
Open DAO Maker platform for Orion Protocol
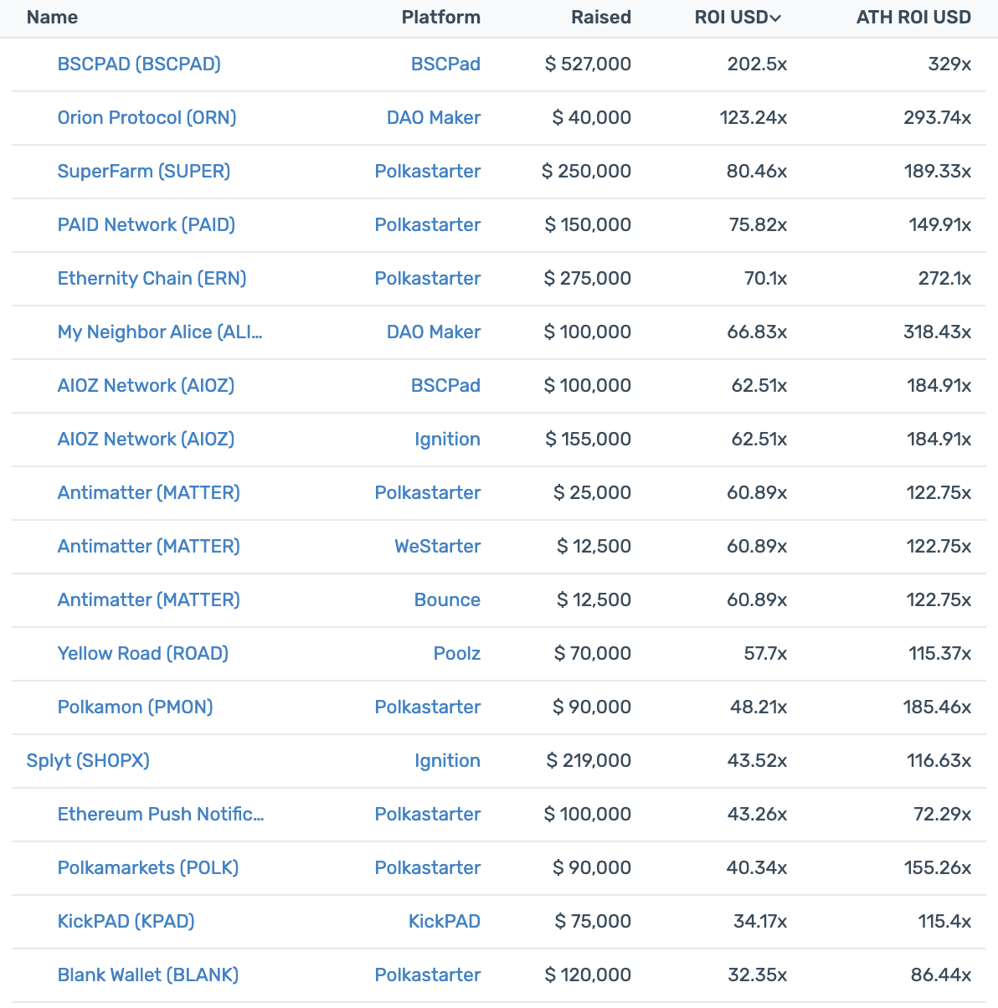tap(434, 117)
